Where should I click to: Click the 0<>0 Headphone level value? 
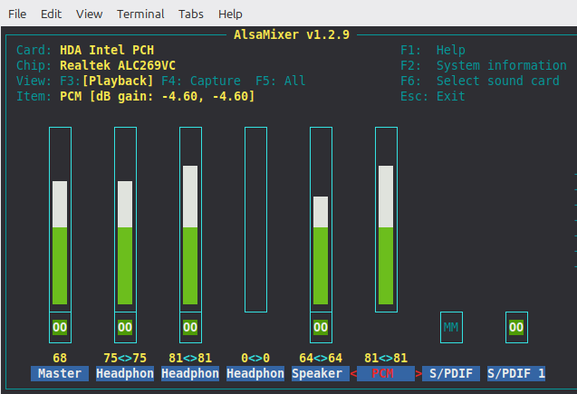255,358
